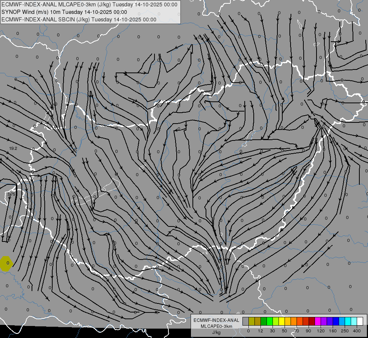Click the yellow hexagon marker on the map
Screen dimensions: 368x338
tap(6, 264)
